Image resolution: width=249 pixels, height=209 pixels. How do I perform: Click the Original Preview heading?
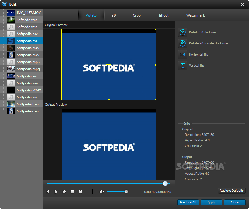point(56,25)
